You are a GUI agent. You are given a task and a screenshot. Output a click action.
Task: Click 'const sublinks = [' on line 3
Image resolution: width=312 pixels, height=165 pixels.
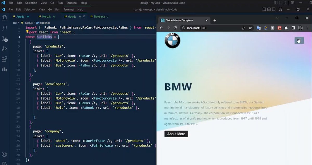coord(42,37)
